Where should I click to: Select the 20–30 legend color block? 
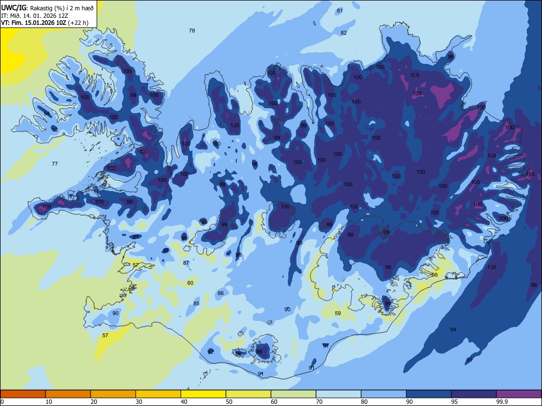pos(113,394)
